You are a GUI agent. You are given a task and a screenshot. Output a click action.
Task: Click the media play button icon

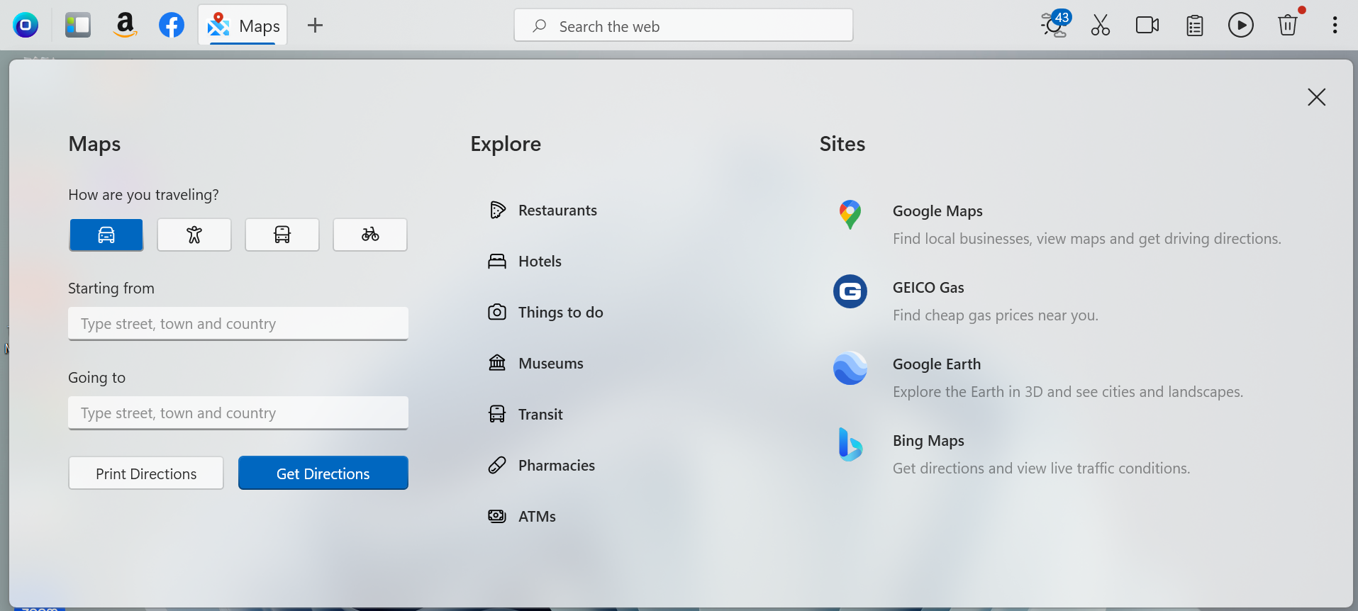click(x=1241, y=26)
